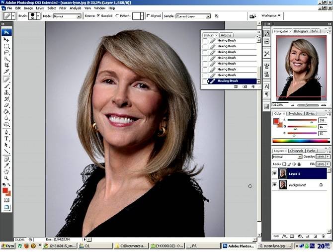The image size is (333, 252).
Task: Create new snapshot using camera icon
Action: tap(245, 86)
